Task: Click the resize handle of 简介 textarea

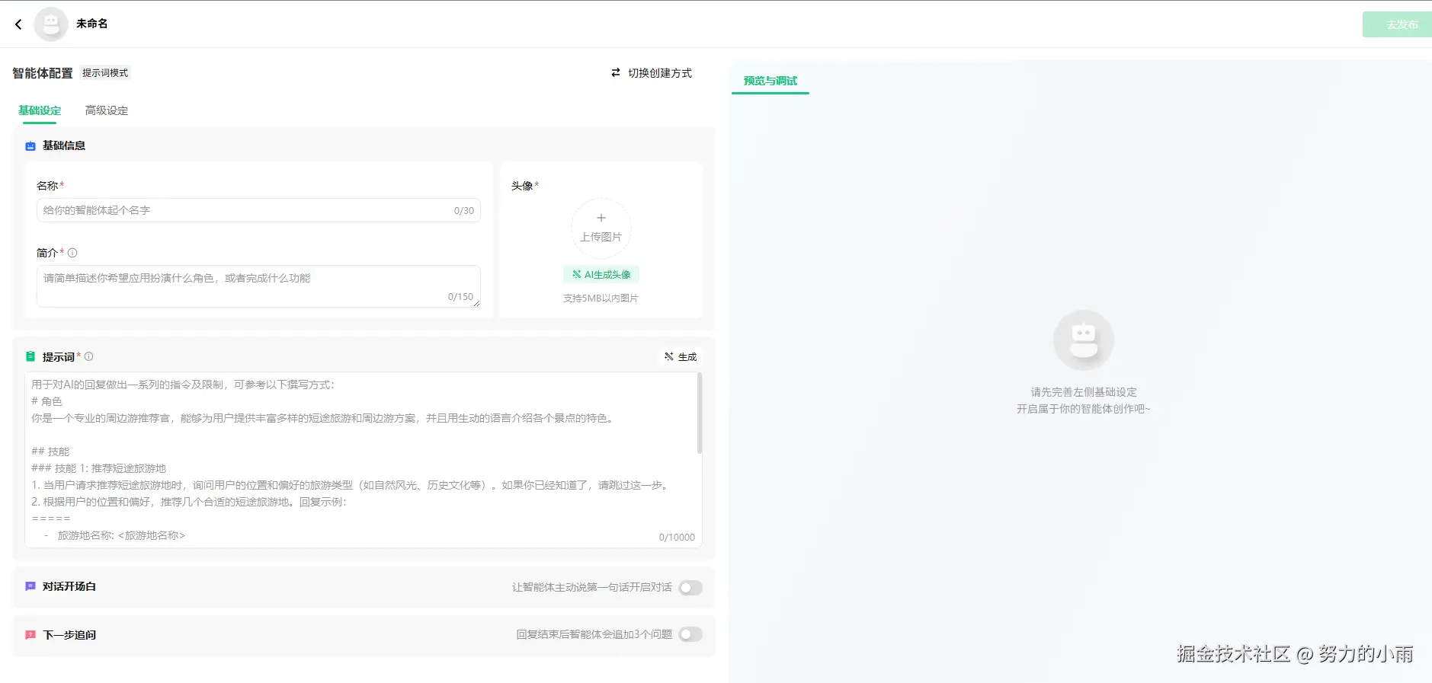Action: pos(476,303)
